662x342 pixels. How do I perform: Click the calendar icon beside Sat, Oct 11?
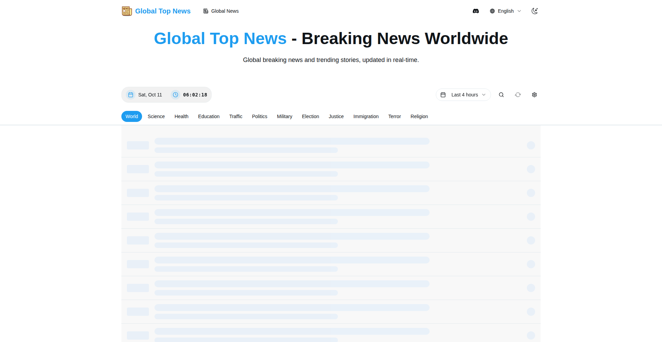click(x=131, y=95)
